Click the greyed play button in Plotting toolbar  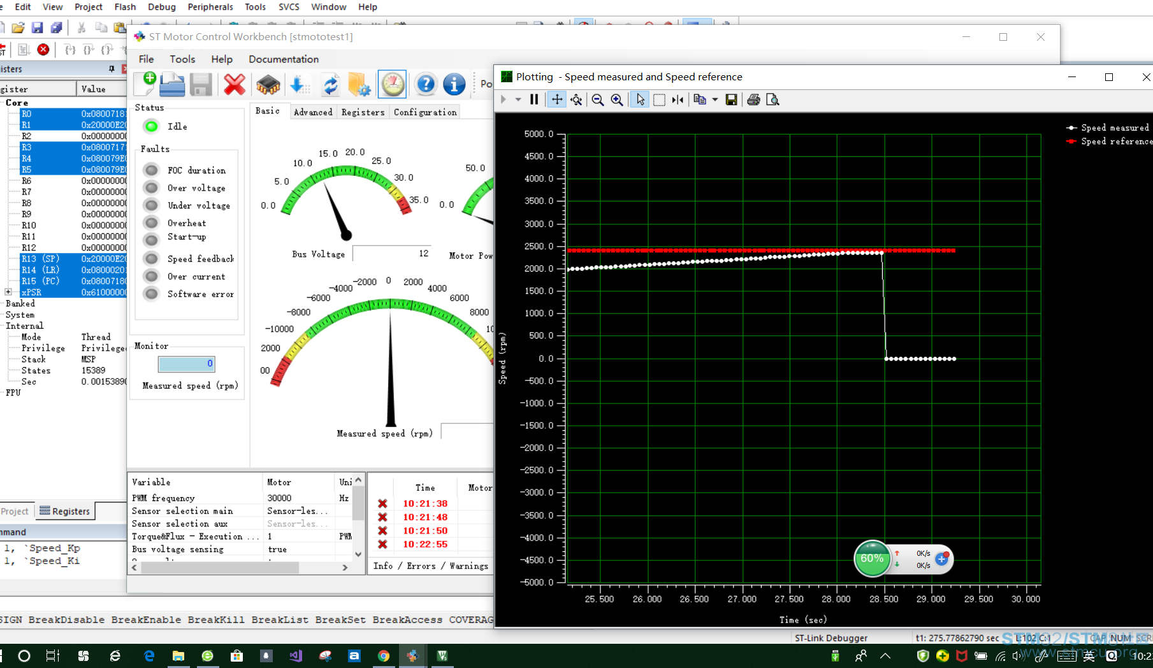click(x=504, y=99)
